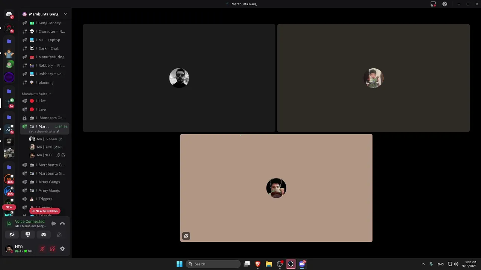
Task: Open the Help question mark icon
Action: click(x=445, y=4)
